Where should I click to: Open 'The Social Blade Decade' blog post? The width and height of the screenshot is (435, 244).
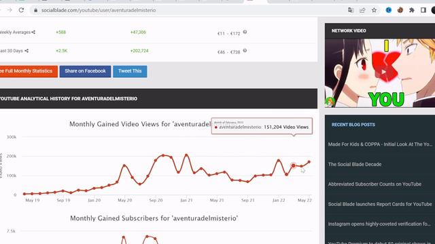pos(355,164)
